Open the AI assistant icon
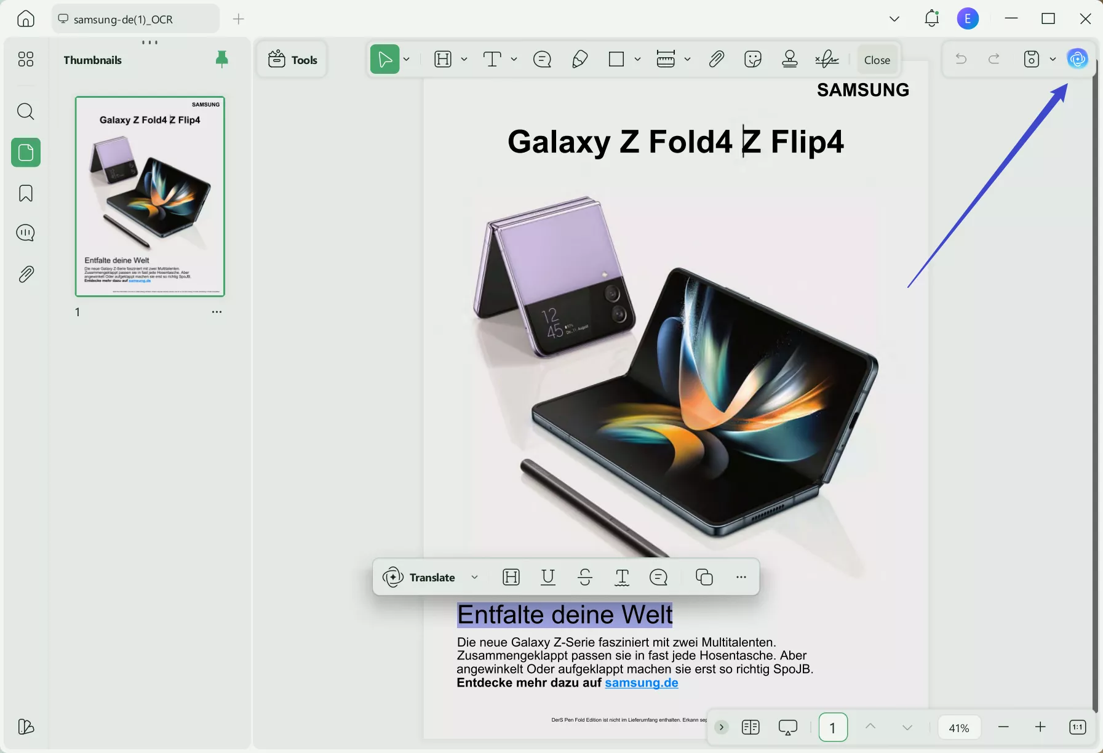 tap(1078, 59)
